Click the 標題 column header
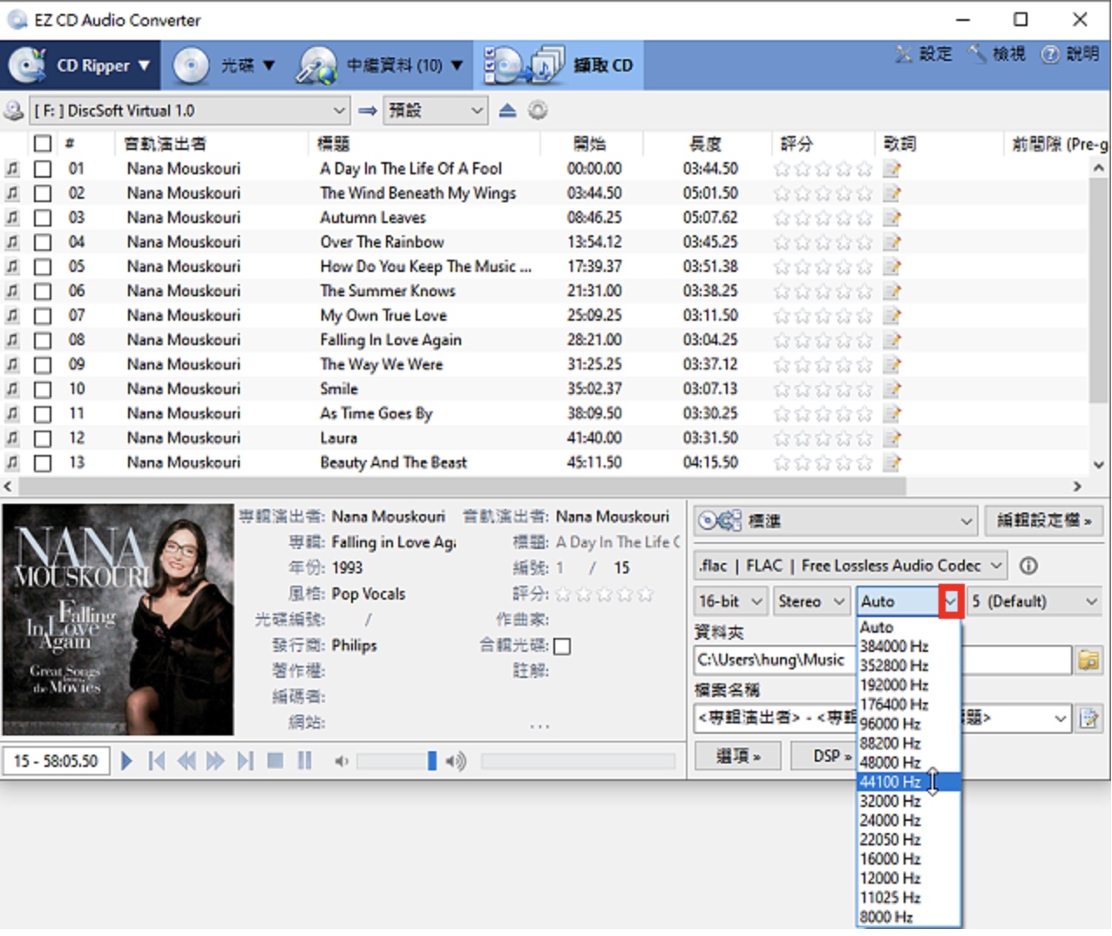 click(x=335, y=144)
